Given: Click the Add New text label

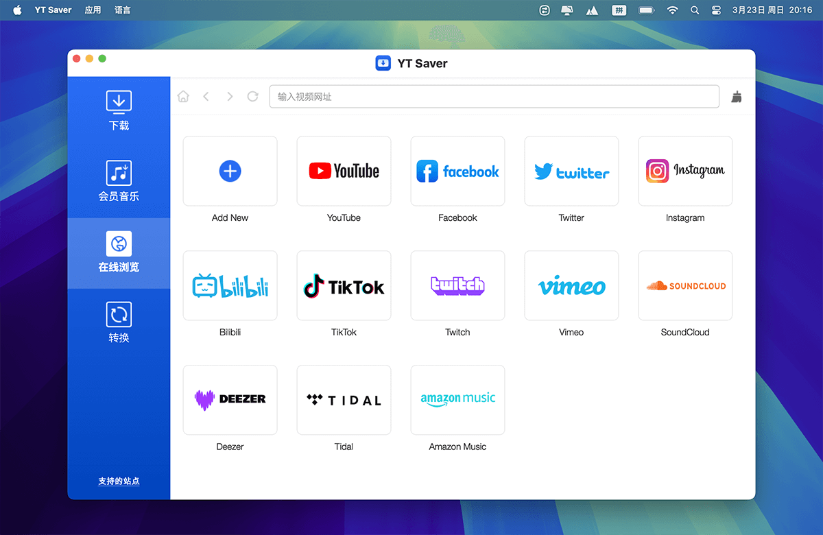Looking at the screenshot, I should [230, 217].
